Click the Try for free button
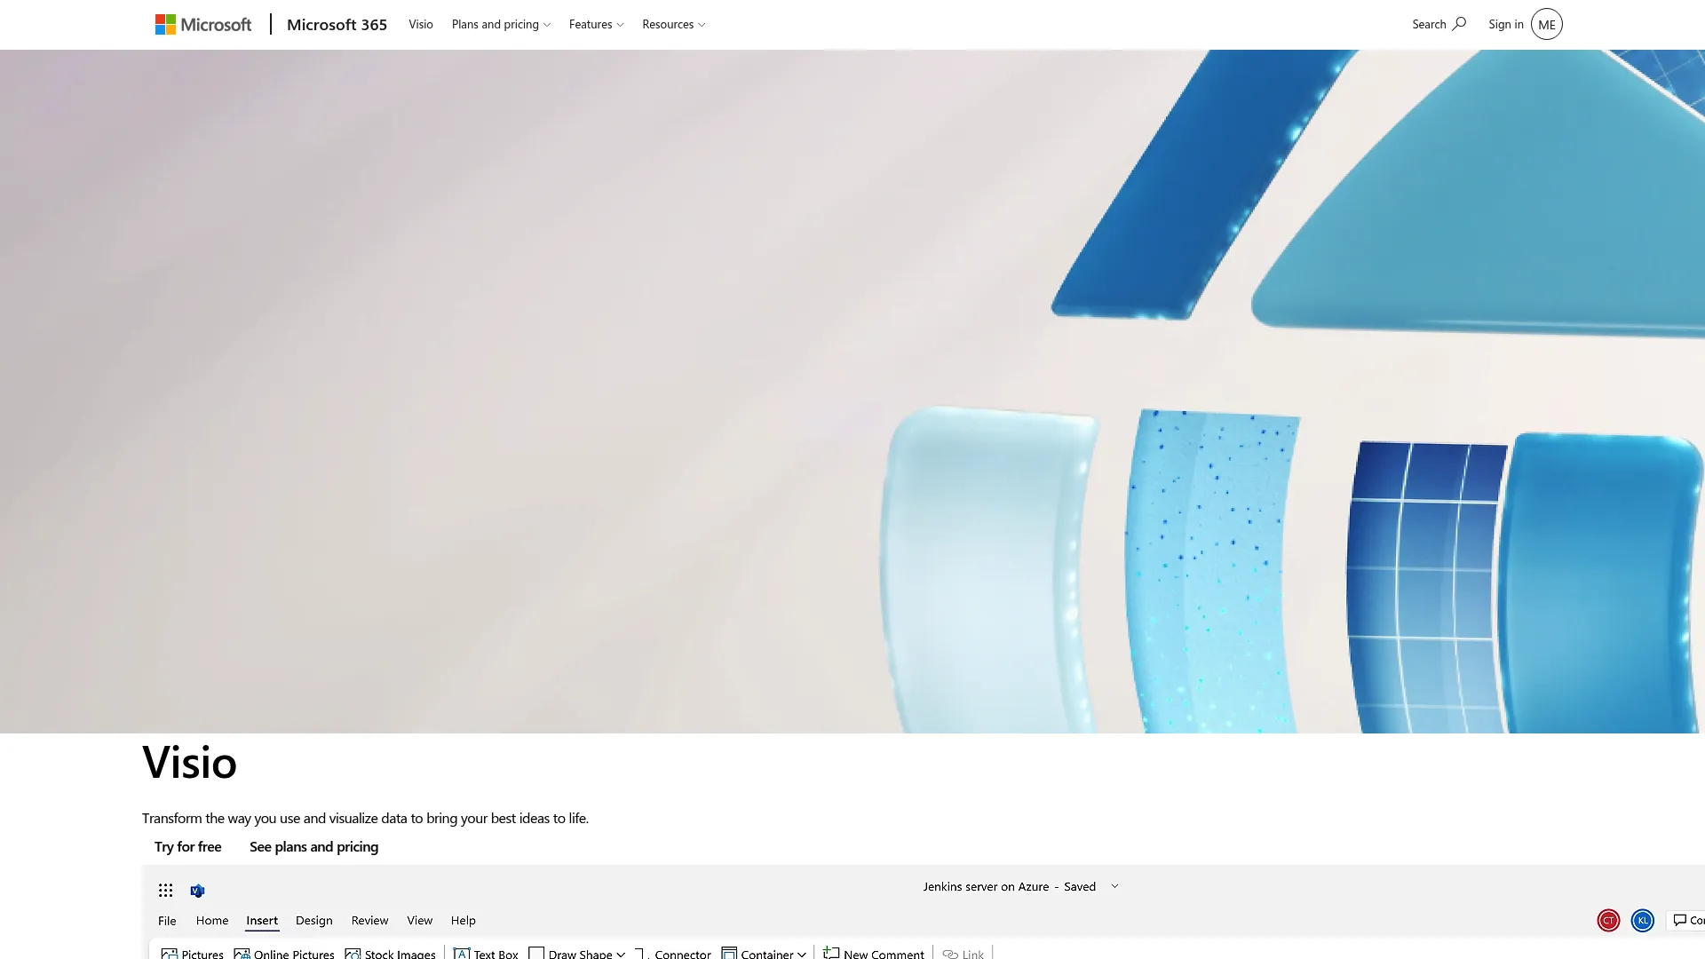 pyautogui.click(x=188, y=847)
